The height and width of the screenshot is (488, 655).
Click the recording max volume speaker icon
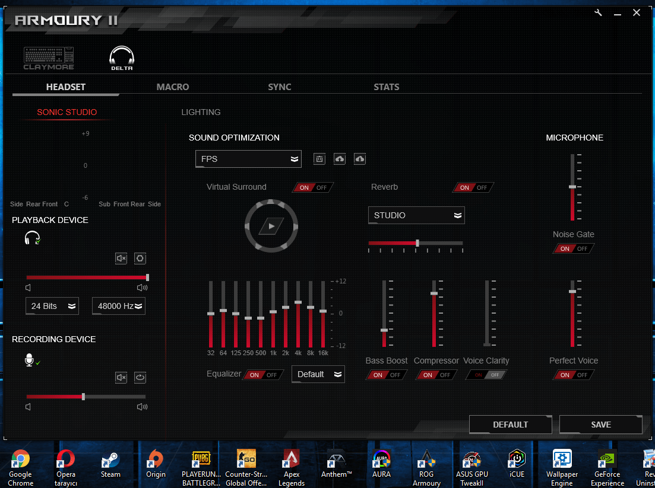[142, 407]
